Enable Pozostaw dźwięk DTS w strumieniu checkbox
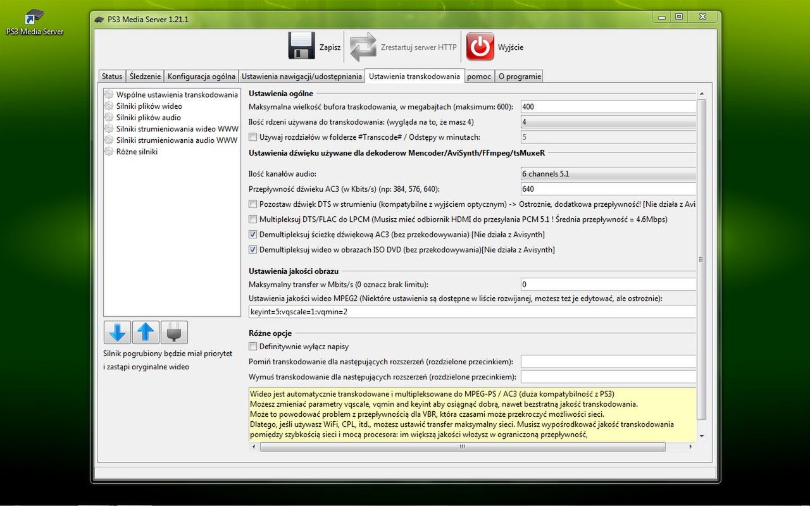Screen dimensions: 810x506 pyautogui.click(x=253, y=204)
